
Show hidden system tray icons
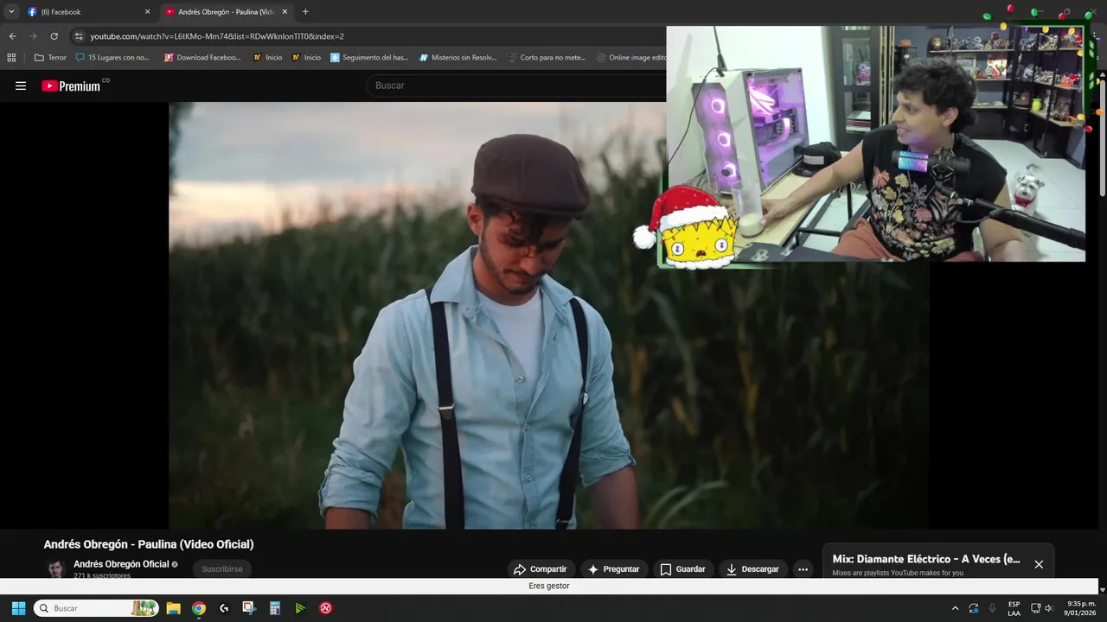[955, 608]
